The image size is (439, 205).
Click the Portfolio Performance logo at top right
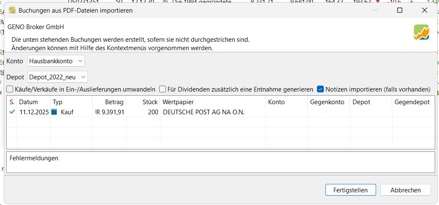(x=421, y=32)
